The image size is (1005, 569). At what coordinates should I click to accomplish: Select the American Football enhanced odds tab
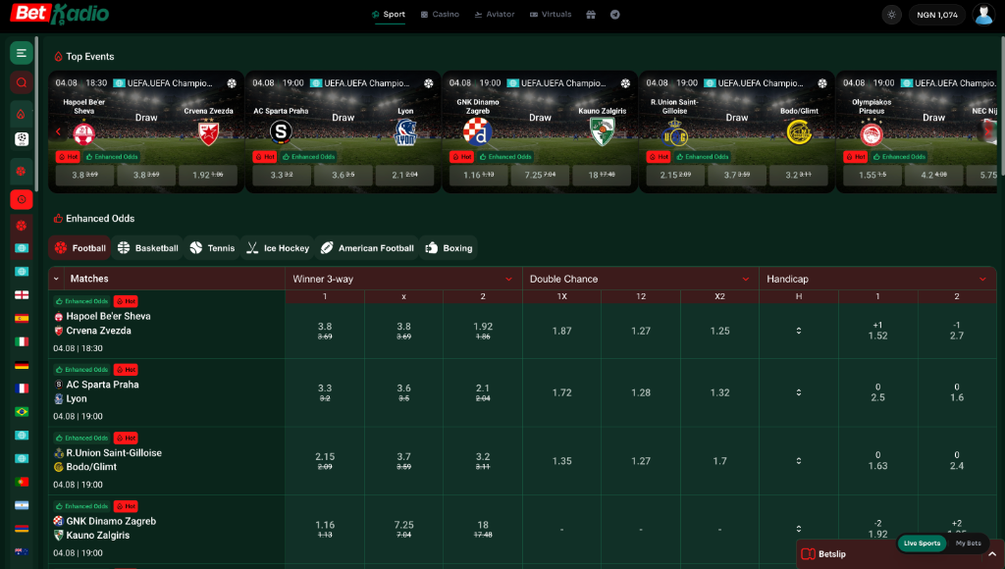coord(367,248)
